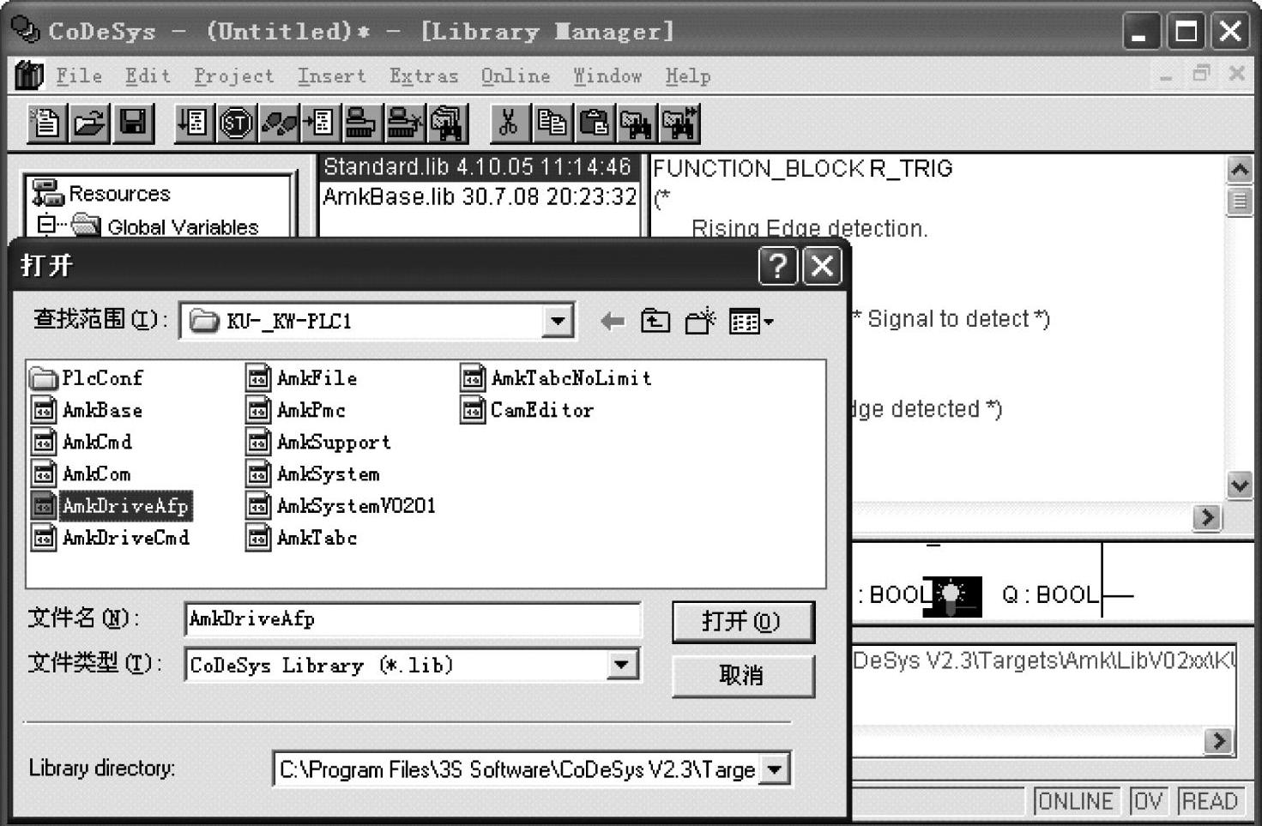This screenshot has height=826, width=1262.
Task: Create a new folder in the dialog
Action: tap(701, 321)
